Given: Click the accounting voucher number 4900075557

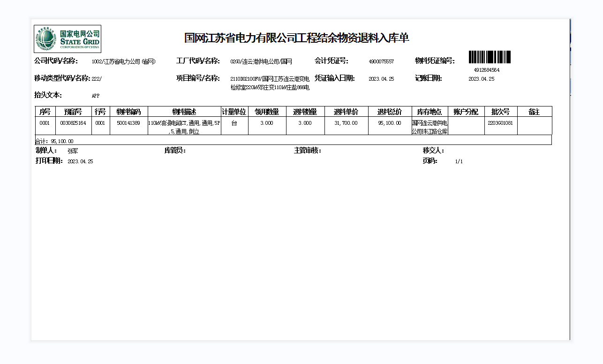Looking at the screenshot, I should [x=381, y=61].
